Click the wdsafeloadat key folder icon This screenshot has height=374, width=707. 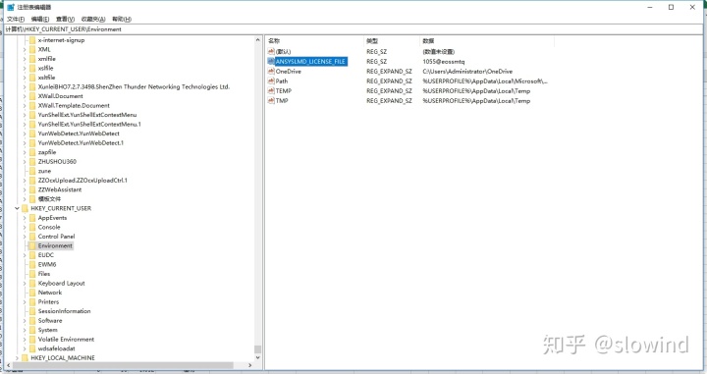click(x=32, y=348)
